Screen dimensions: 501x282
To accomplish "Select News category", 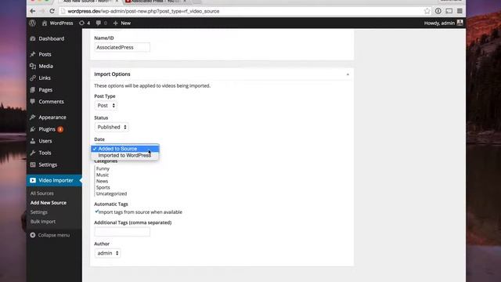I will tap(102, 181).
